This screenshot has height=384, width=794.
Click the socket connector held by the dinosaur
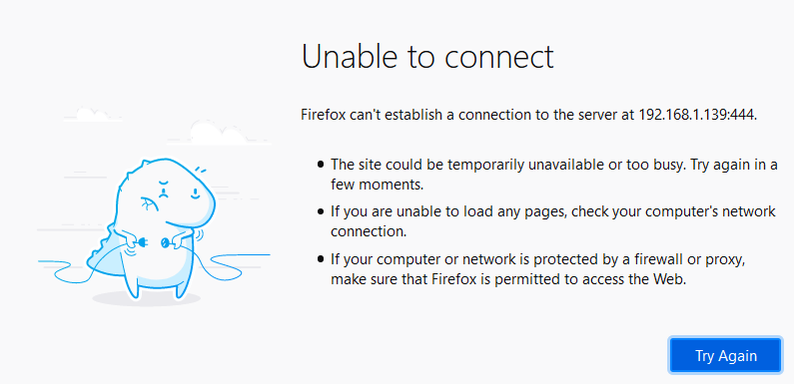click(x=166, y=243)
